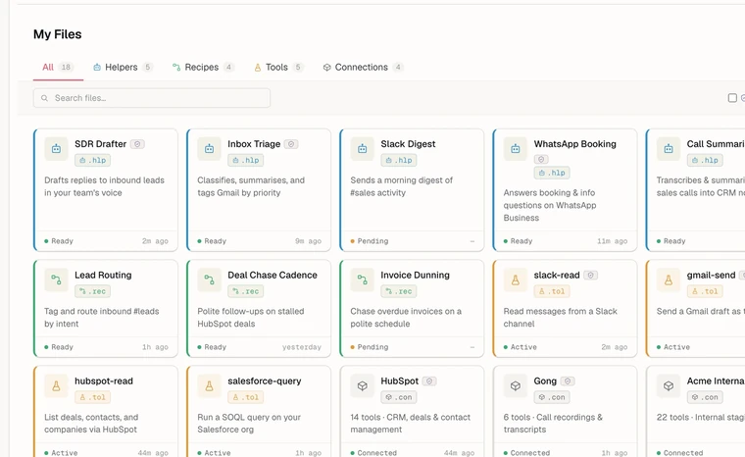Click the .hlp tag on Slack Digest

click(x=399, y=160)
